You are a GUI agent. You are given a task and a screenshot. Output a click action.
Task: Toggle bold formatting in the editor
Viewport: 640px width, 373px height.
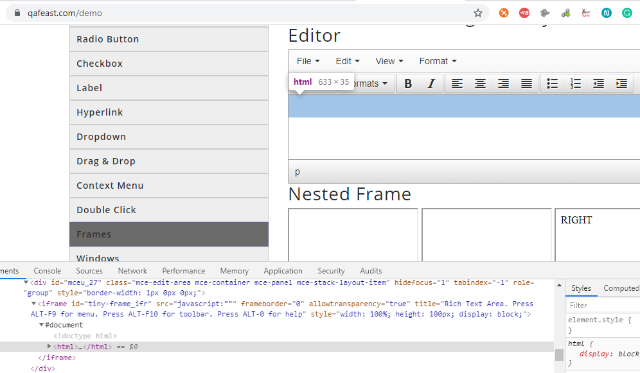pos(407,83)
